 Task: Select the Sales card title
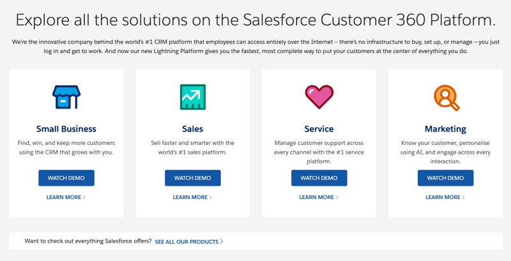[192, 129]
